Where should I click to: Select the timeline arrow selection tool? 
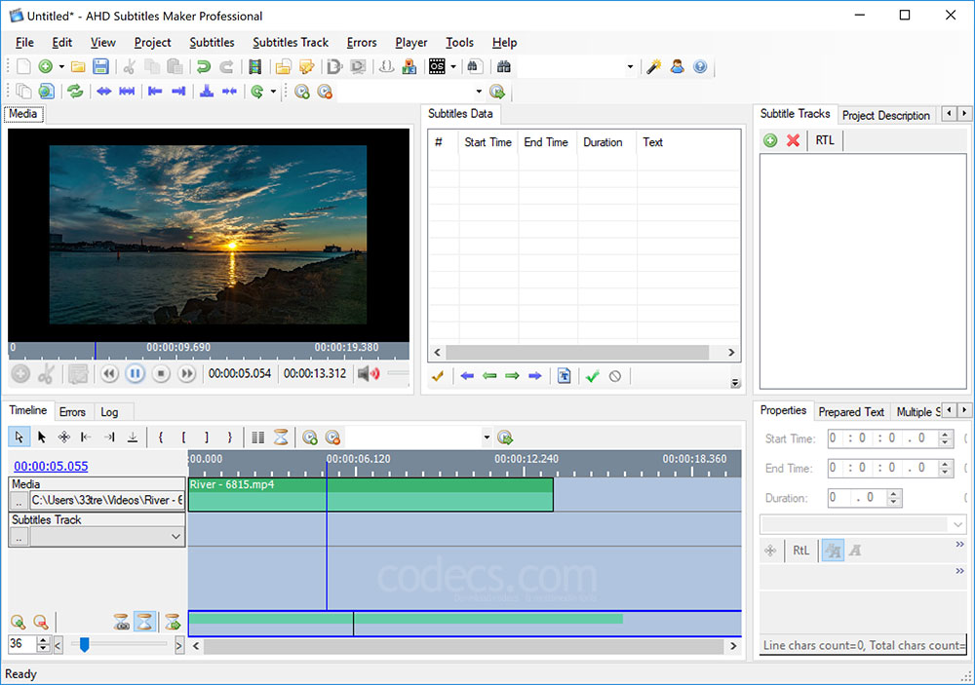19,437
